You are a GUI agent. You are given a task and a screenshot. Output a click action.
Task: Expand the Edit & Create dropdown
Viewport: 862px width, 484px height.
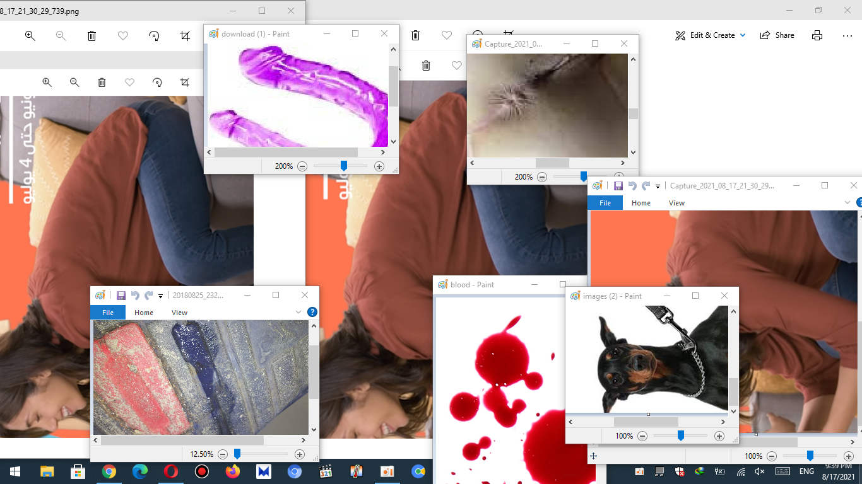pyautogui.click(x=743, y=35)
